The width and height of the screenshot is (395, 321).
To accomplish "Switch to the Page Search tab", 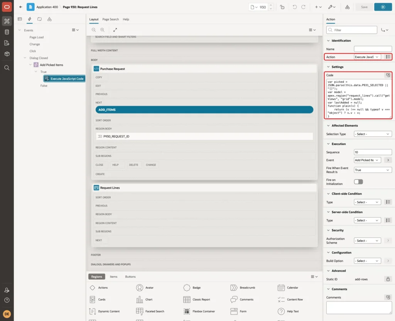I will (x=110, y=19).
